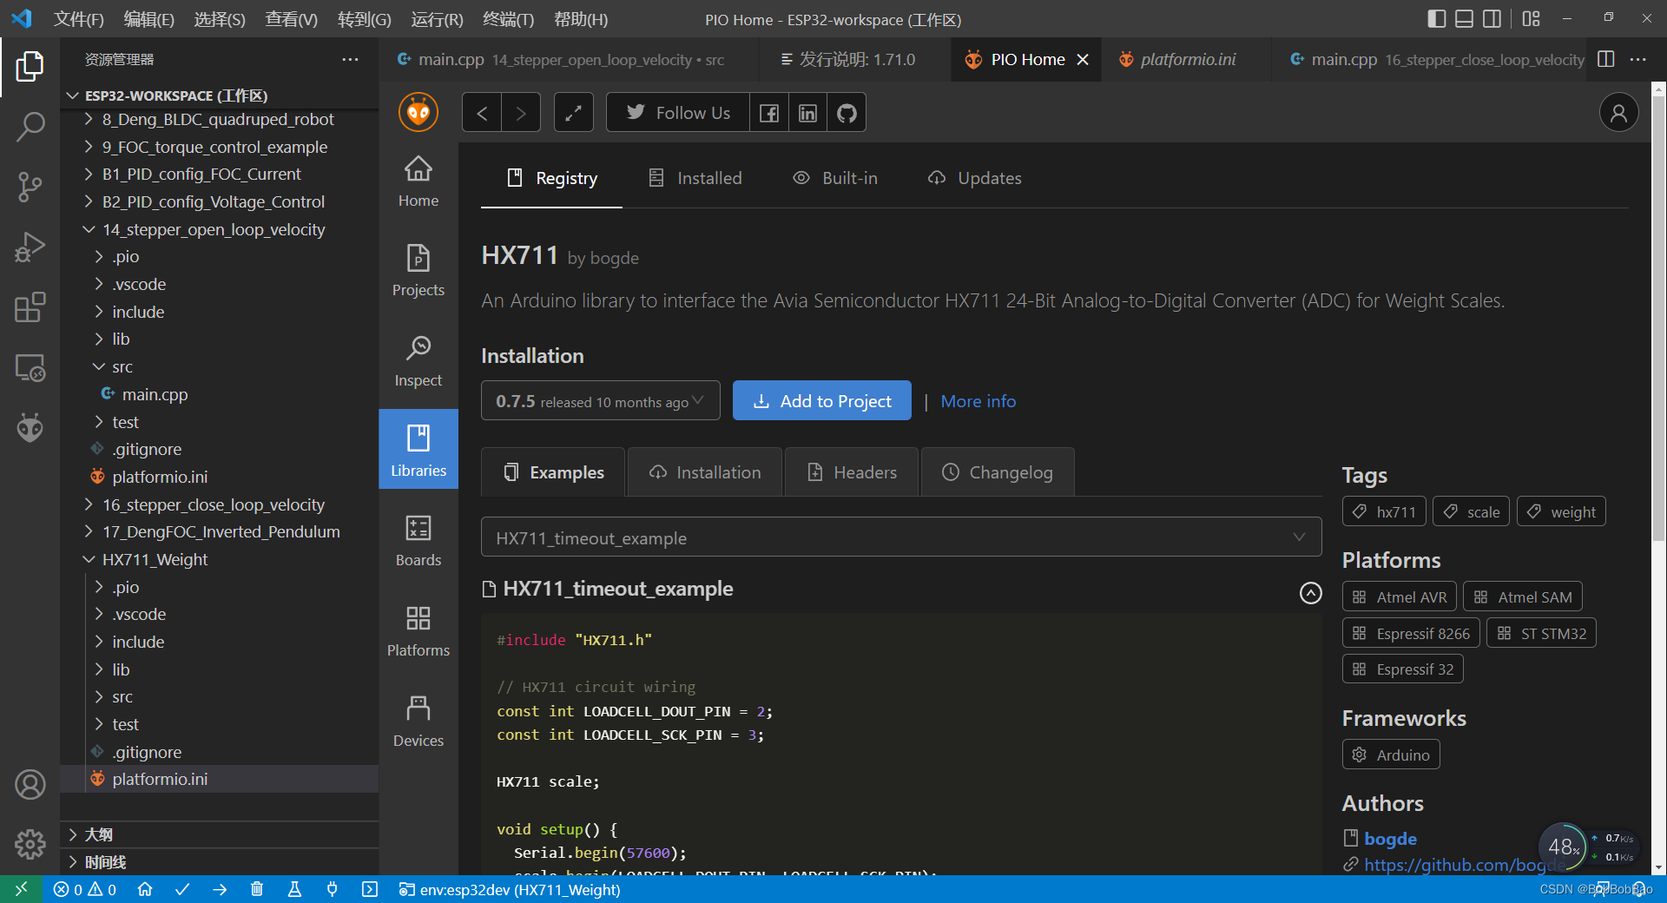Screen dimensions: 1667x903
Task: Toggle primary side bar layout button
Action: point(1436,19)
